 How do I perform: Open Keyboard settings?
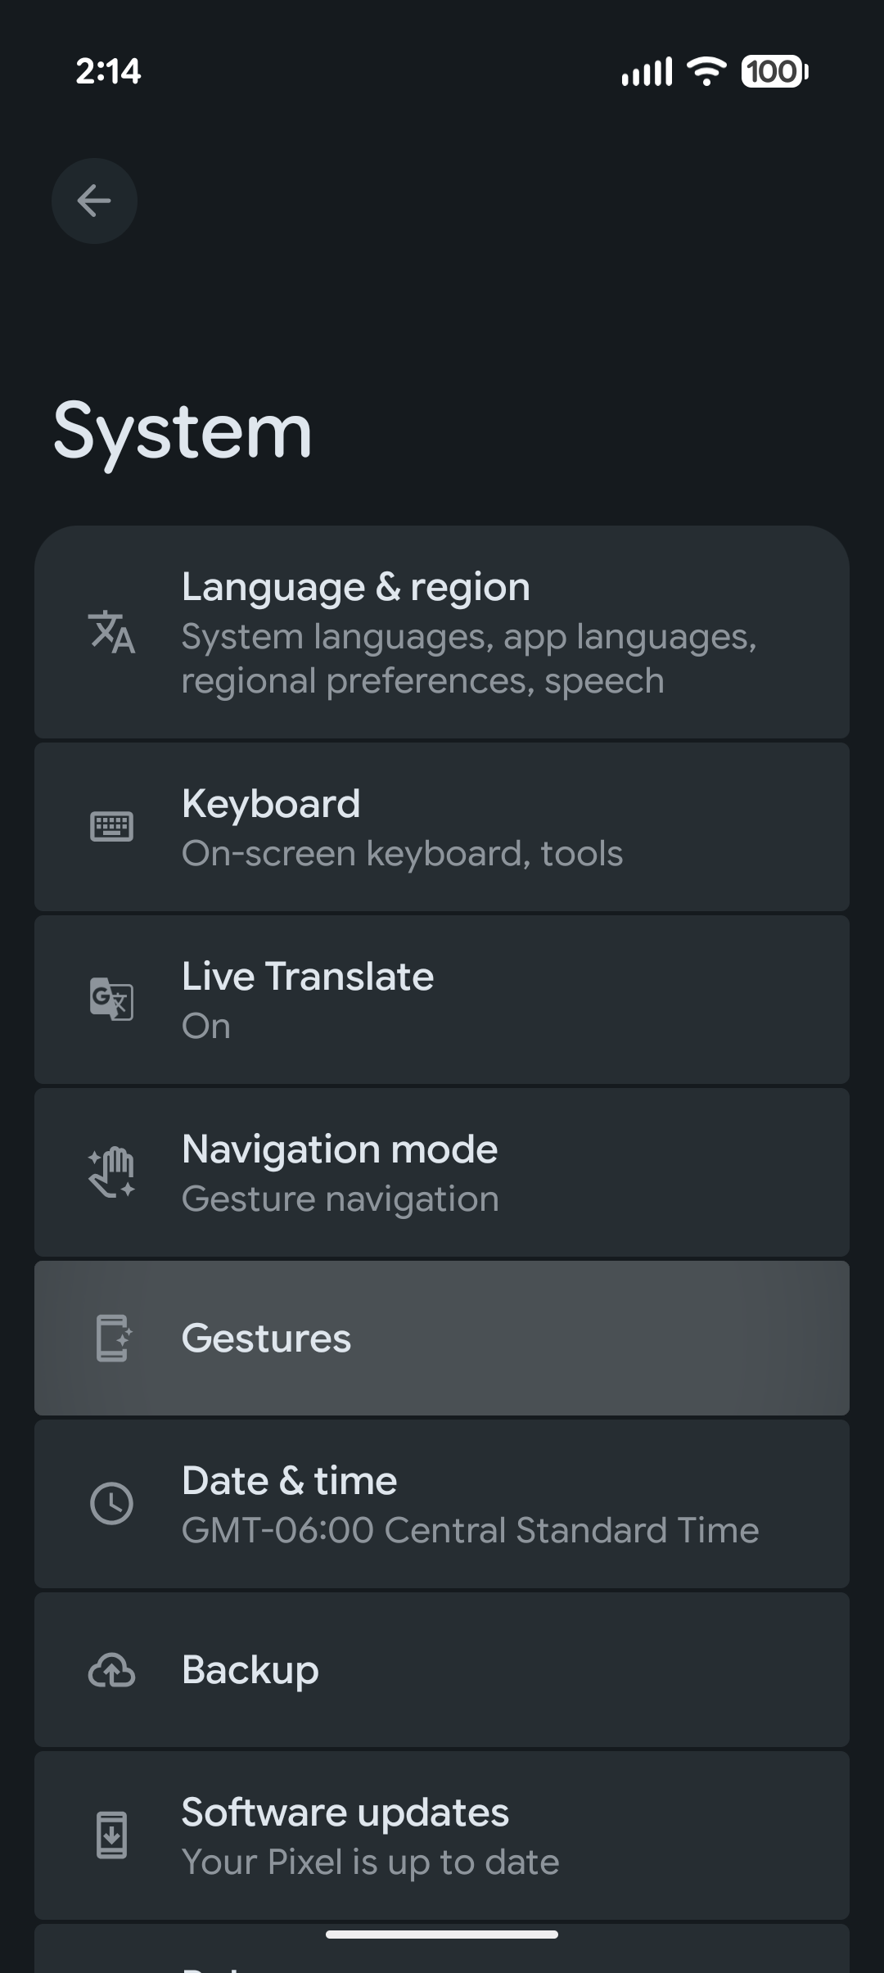coord(442,827)
